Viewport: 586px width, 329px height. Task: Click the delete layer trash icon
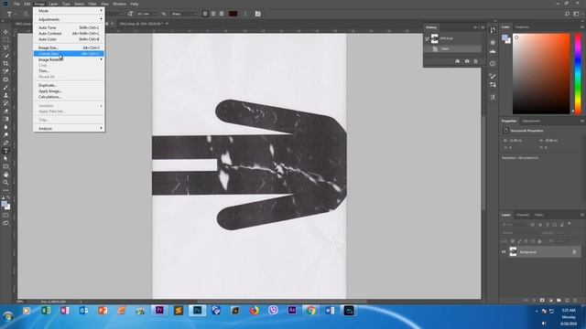pos(575,301)
